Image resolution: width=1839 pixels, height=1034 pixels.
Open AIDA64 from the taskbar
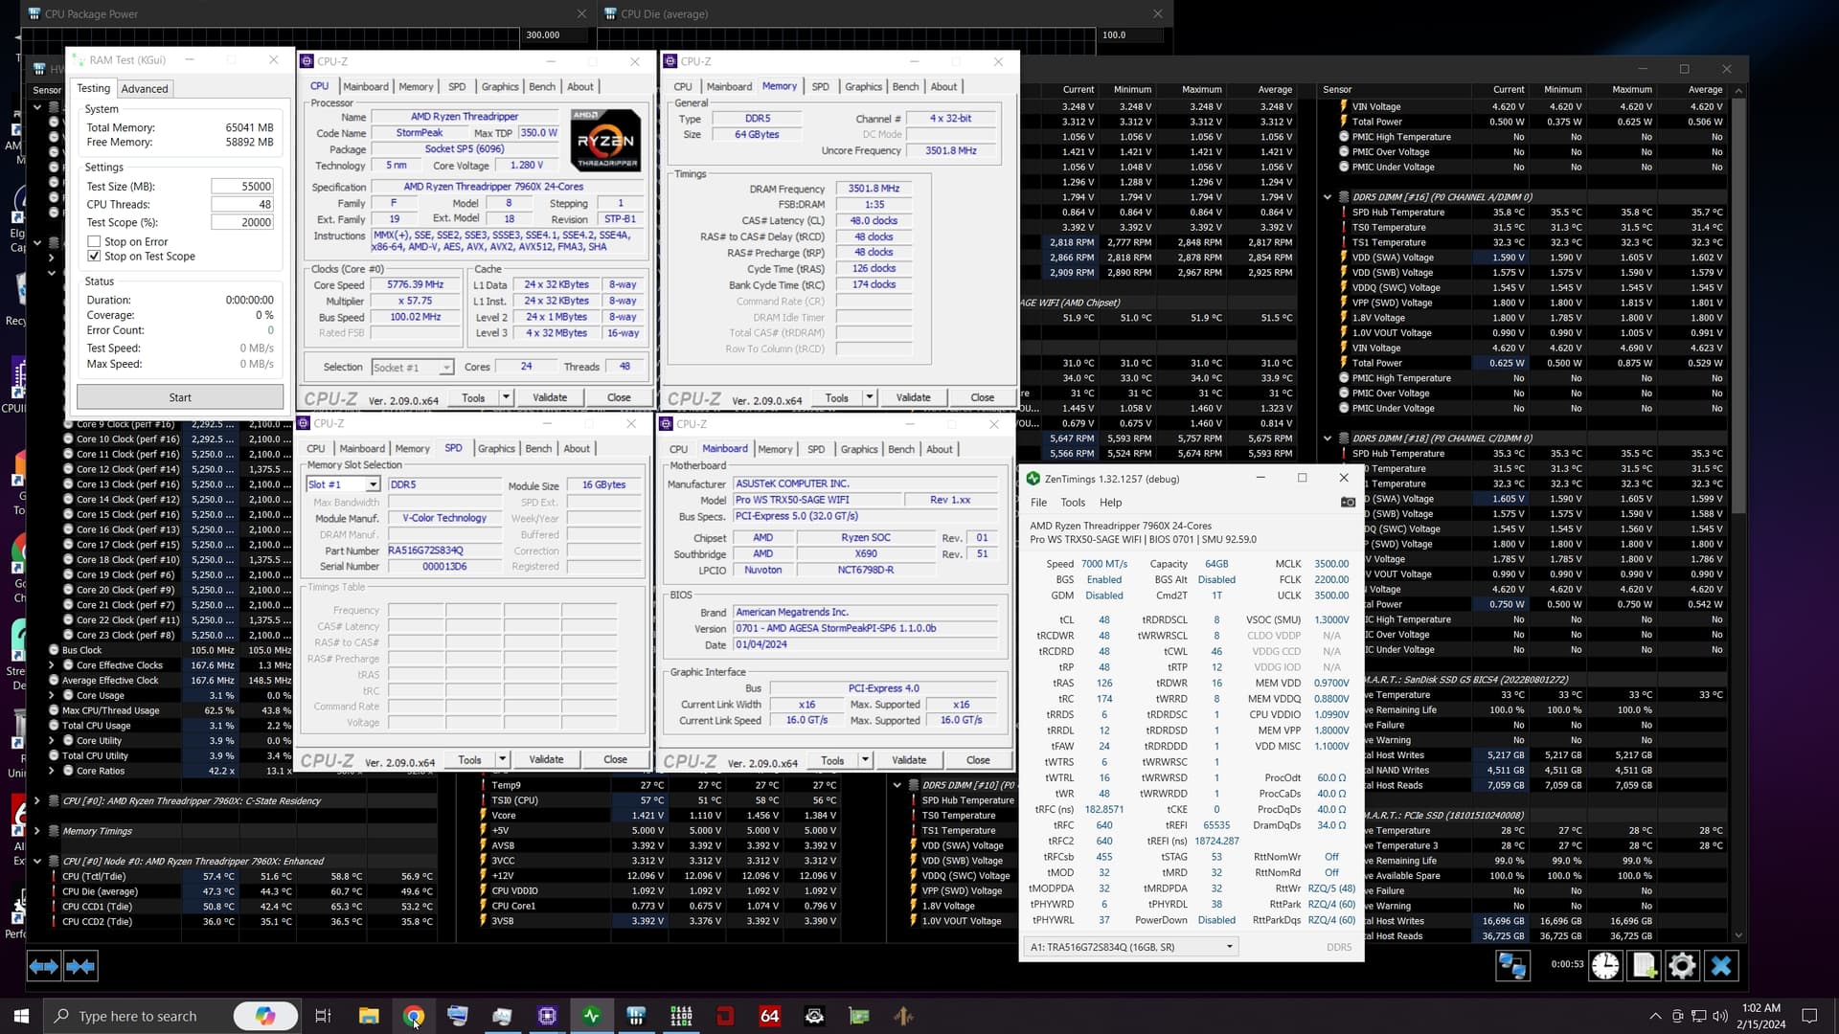click(769, 1016)
